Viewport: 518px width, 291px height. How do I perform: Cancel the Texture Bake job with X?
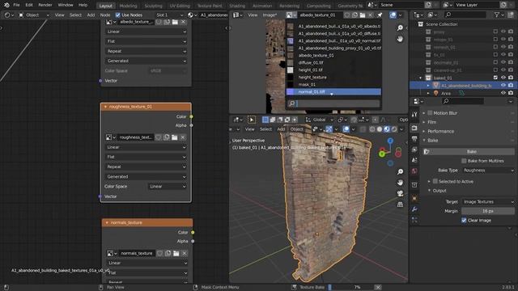coord(378,288)
